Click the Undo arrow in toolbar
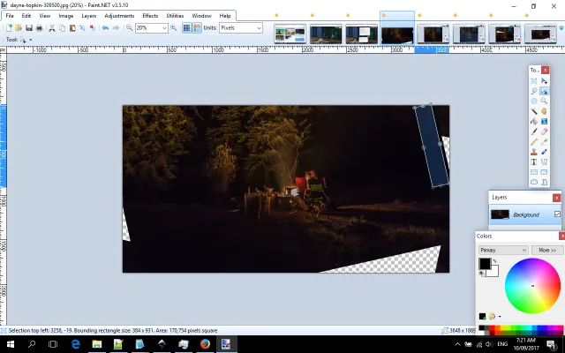Image resolution: width=565 pixels, height=353 pixels. (x=105, y=28)
